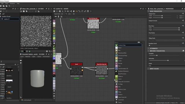185x104 pixels.
Task: Collapse the Base Parameters section
Action: 149,11
